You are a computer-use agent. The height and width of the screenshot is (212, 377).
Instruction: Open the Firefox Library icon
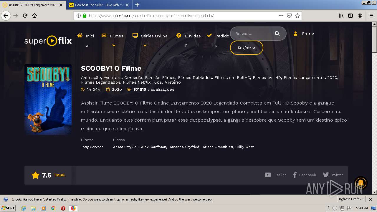[x=341, y=16]
